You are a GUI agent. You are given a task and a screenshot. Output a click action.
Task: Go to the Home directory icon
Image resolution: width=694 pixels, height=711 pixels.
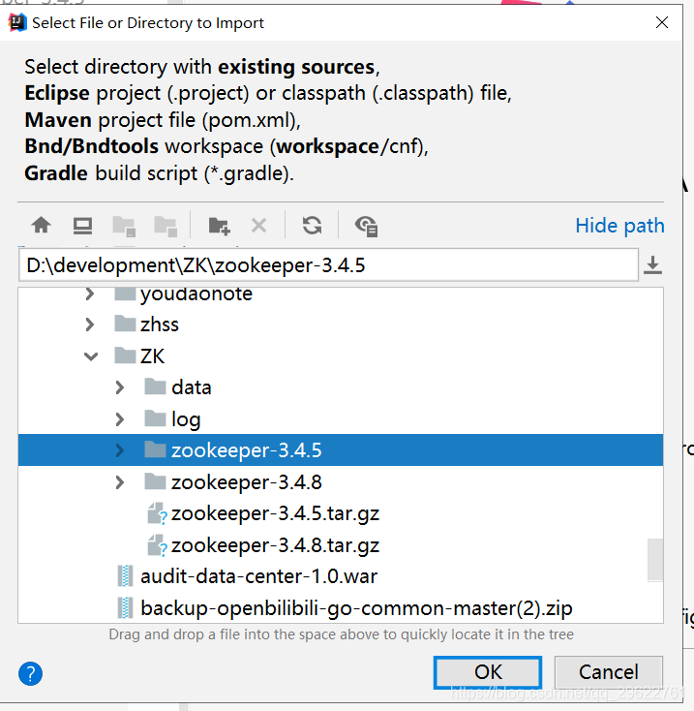coord(42,225)
